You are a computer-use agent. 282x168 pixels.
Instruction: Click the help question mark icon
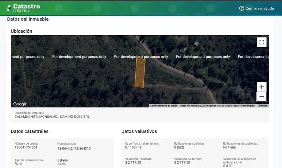click(x=241, y=8)
